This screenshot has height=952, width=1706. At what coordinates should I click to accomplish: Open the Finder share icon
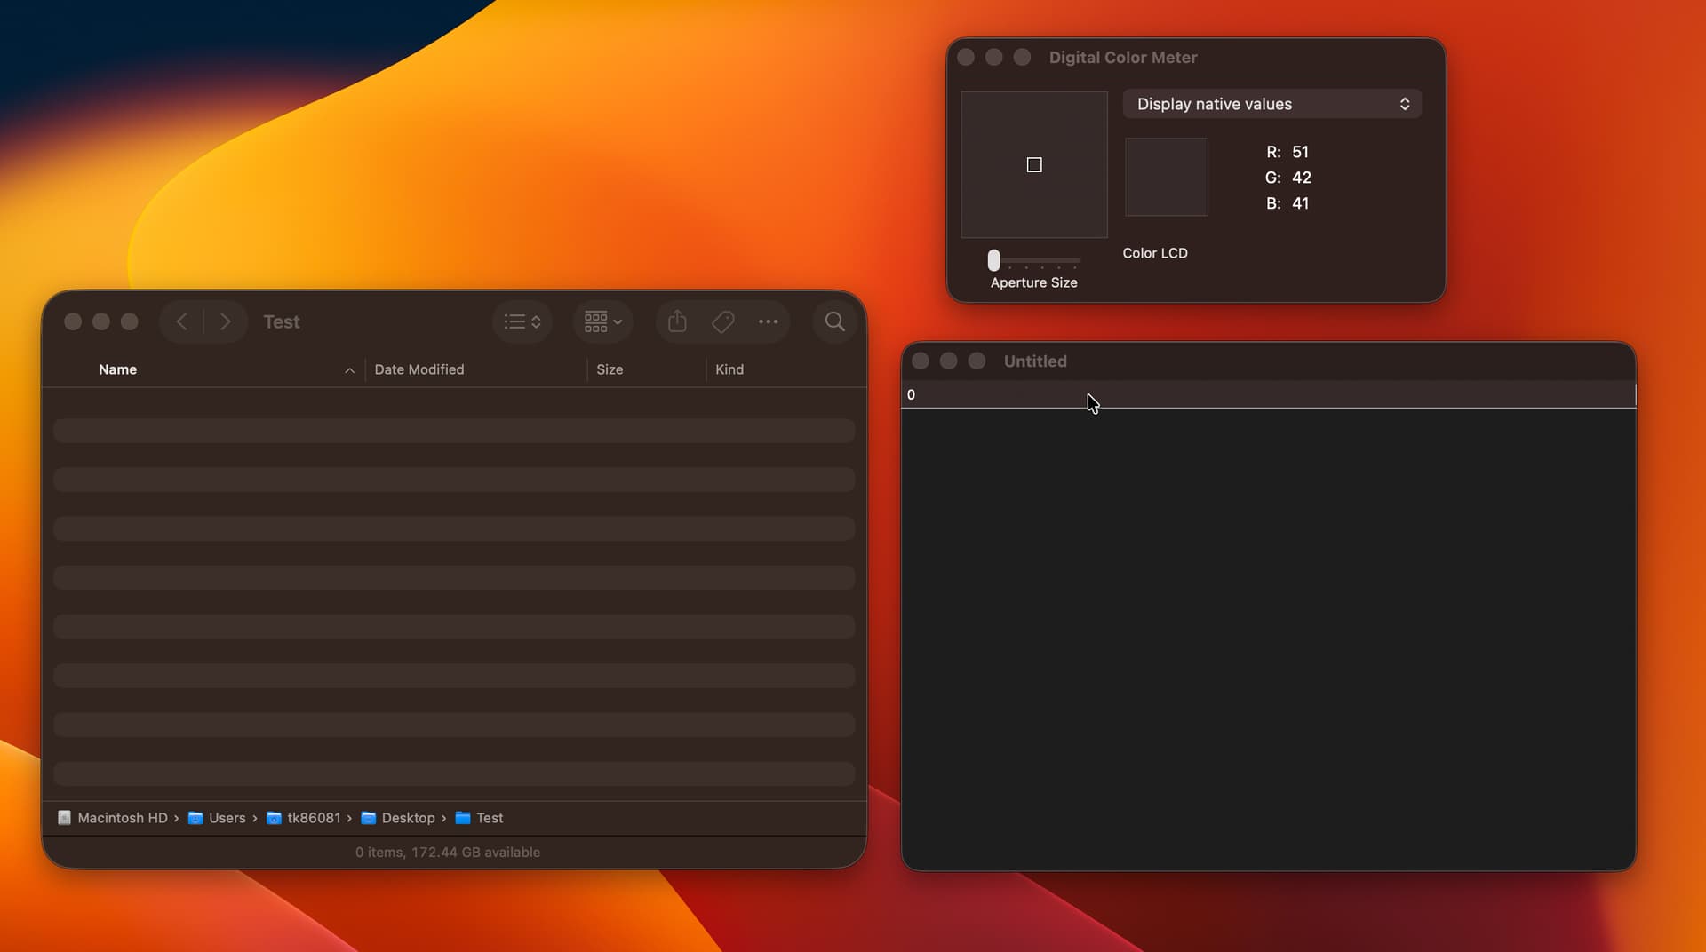pyautogui.click(x=677, y=321)
